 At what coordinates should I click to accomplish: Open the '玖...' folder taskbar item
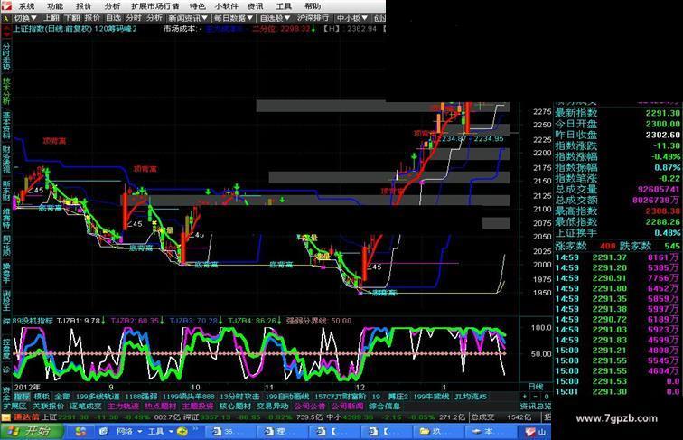point(438,432)
